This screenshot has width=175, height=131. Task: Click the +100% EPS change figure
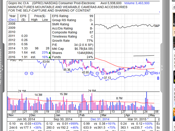[x=148, y=124]
